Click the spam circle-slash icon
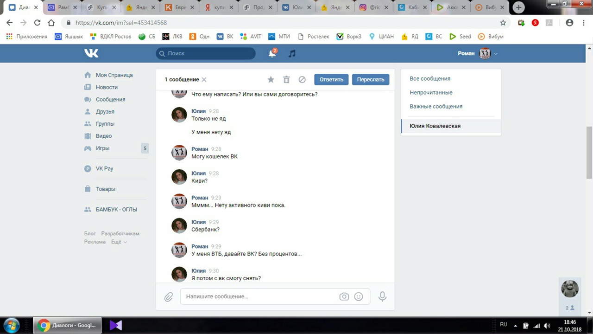Image resolution: width=593 pixels, height=334 pixels. point(302,79)
